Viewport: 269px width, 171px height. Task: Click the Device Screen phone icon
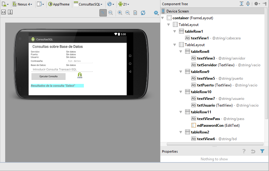click(x=163, y=11)
